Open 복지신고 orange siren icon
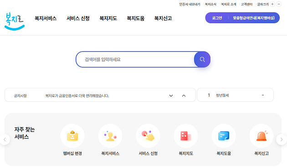The height and width of the screenshot is (167, 287). tap(261, 136)
